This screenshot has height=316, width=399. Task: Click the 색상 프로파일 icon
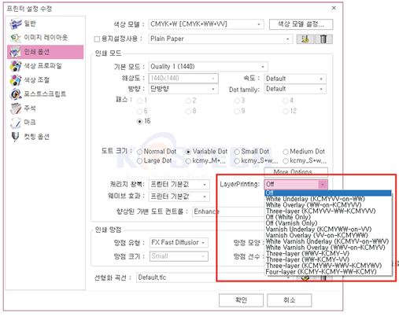pos(16,66)
